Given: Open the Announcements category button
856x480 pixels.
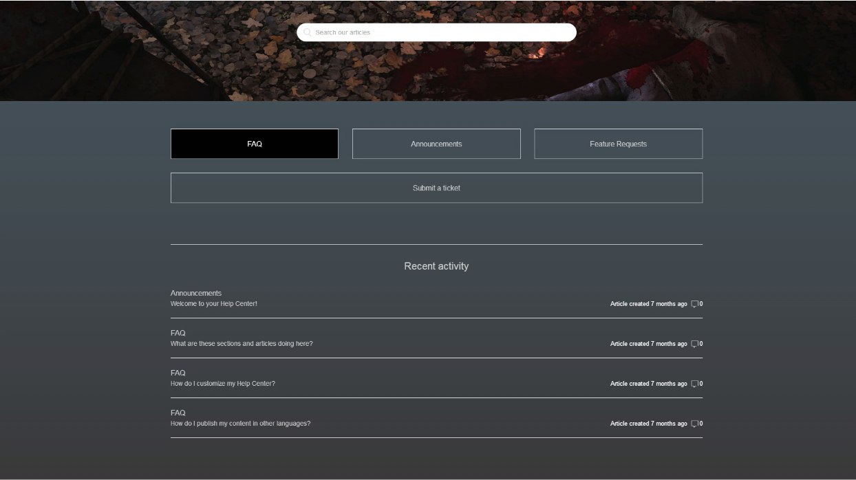Looking at the screenshot, I should [436, 144].
